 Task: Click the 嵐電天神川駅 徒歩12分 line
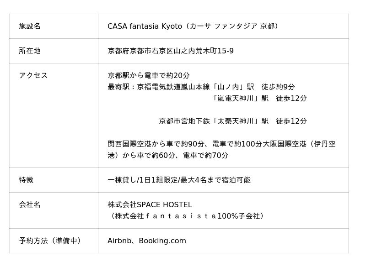(x=259, y=99)
